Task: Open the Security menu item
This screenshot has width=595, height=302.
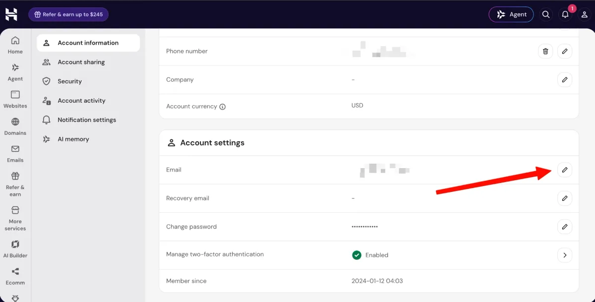Action: pos(88,81)
